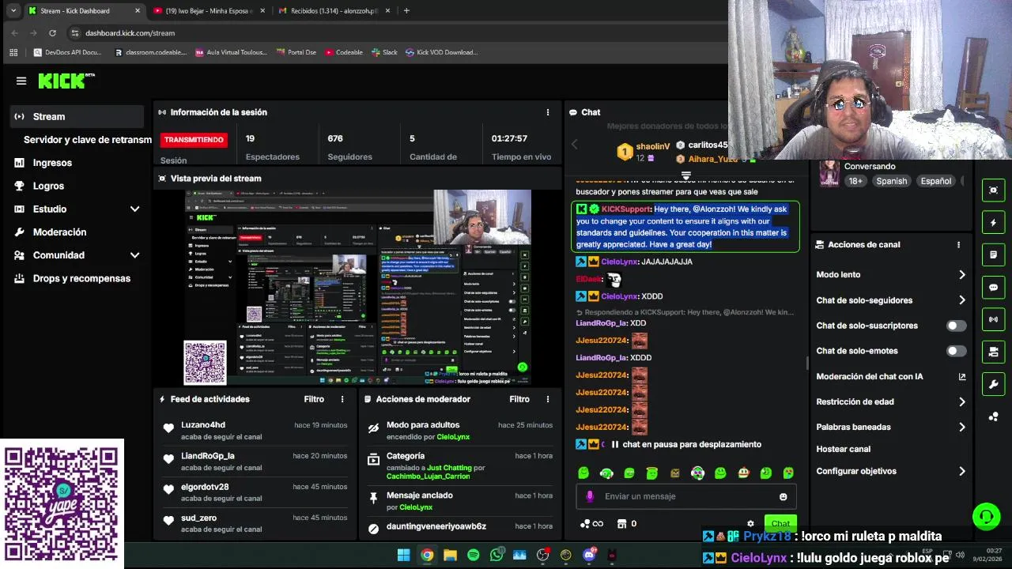Click the green Chat send button
Image resolution: width=1012 pixels, height=569 pixels.
pyautogui.click(x=780, y=523)
